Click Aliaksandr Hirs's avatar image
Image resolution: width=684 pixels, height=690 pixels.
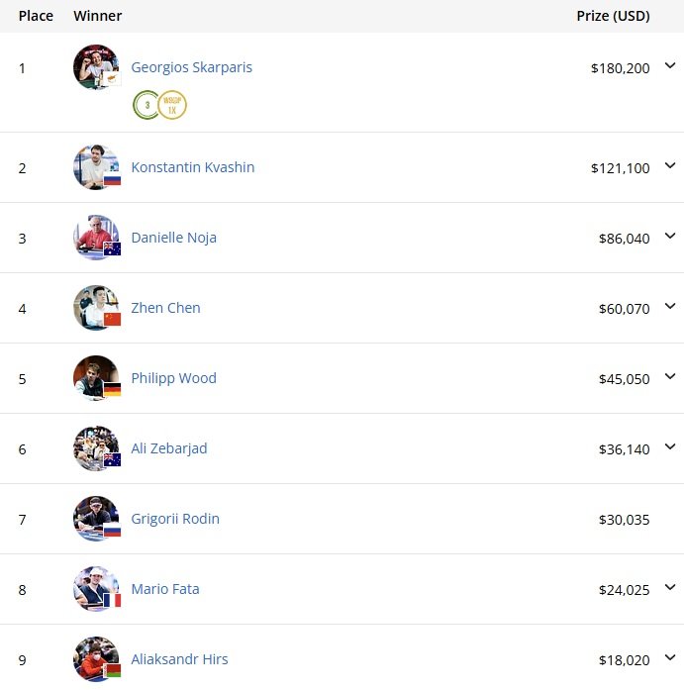click(x=96, y=659)
